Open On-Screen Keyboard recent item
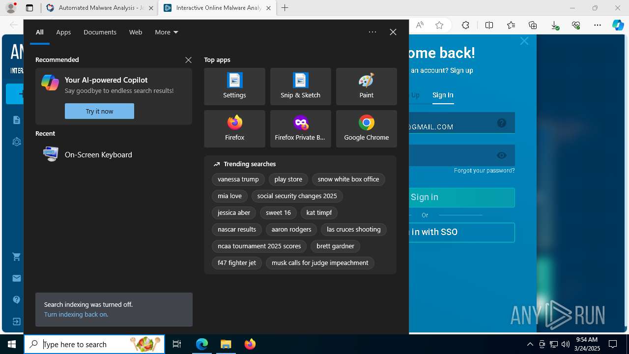Image resolution: width=629 pixels, height=354 pixels. tap(114, 154)
